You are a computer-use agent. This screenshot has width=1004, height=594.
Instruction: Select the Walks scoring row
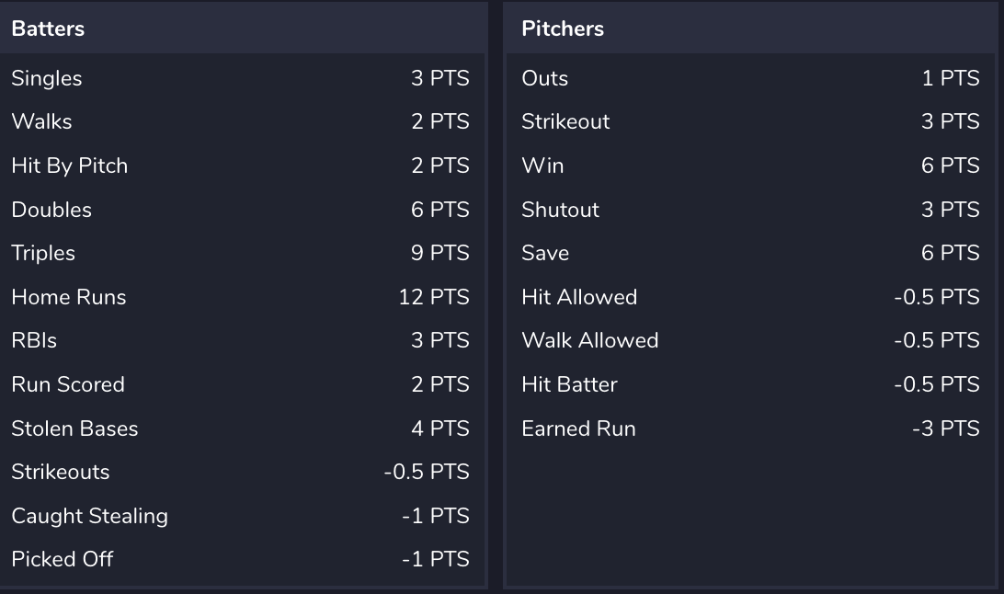[x=243, y=121]
